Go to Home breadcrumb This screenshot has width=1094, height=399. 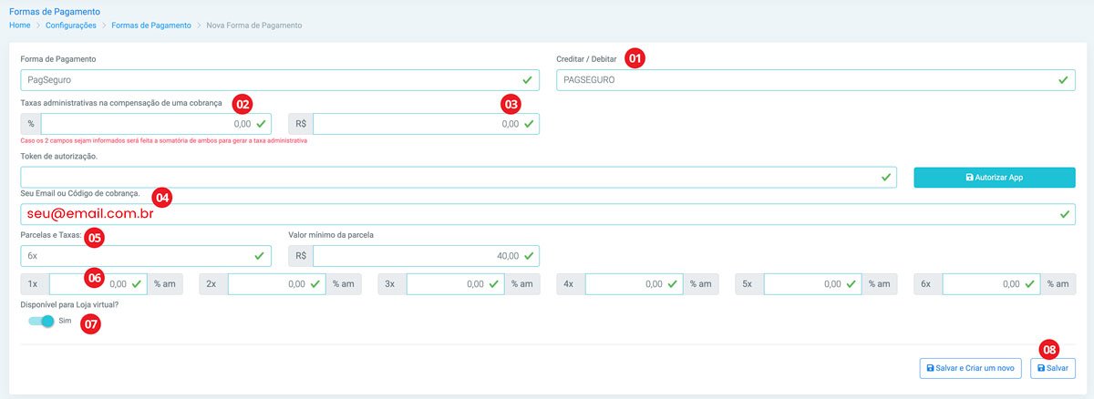(20, 26)
